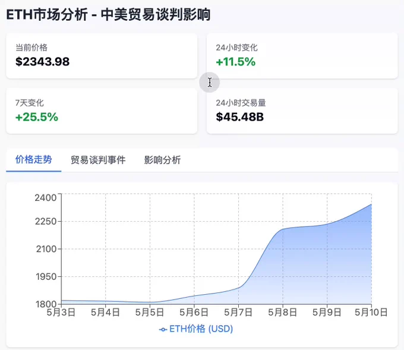
Task: Click the 2250 y-axis label
Action: 46,221
